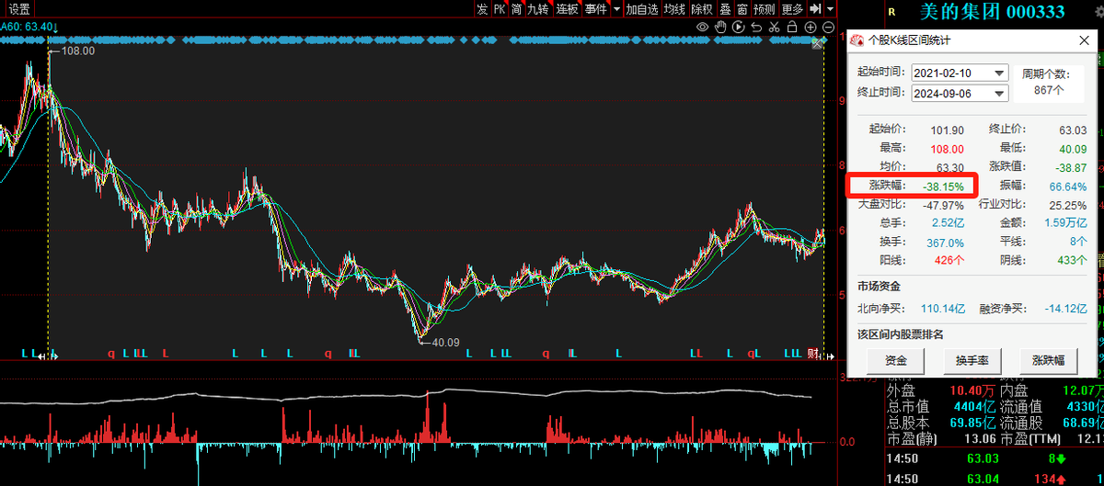The width and height of the screenshot is (1104, 486).
Task: Click the 简 toolbar button
Action: pos(517,8)
